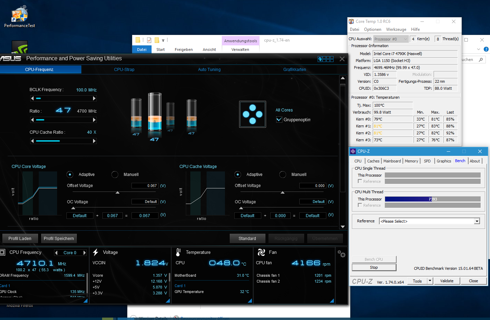Open the Werkzeuge menu in Core Temp

click(396, 29)
